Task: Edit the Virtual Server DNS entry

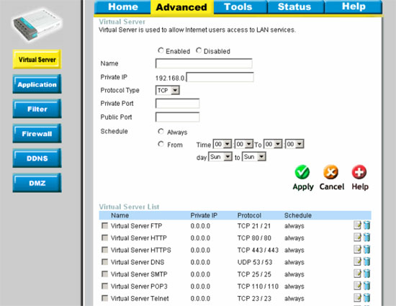Action: tap(357, 261)
